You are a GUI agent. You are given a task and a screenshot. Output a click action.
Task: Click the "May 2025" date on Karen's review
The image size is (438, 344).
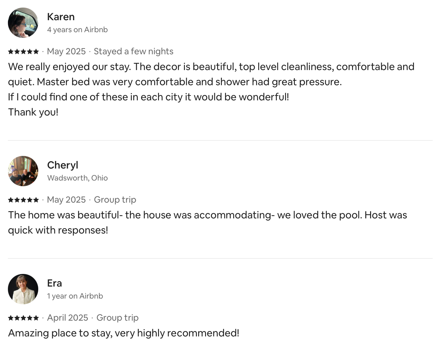pos(66,51)
